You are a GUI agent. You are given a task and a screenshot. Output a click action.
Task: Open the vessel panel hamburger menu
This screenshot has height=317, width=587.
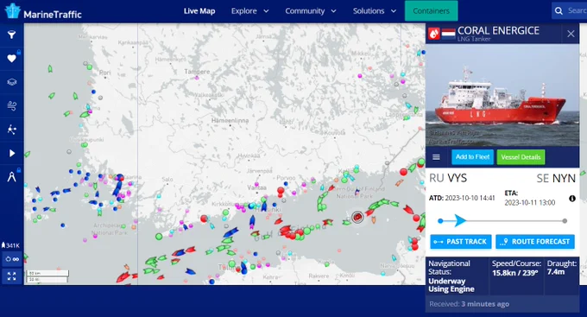click(436, 157)
